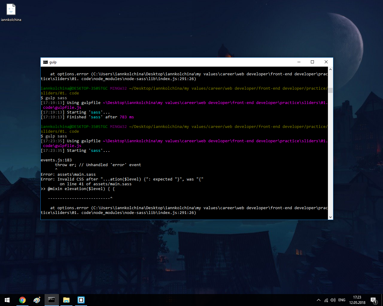Click the terminal scrollbar thumb
Image resolution: width=383 pixels, height=306 pixels.
point(330,91)
